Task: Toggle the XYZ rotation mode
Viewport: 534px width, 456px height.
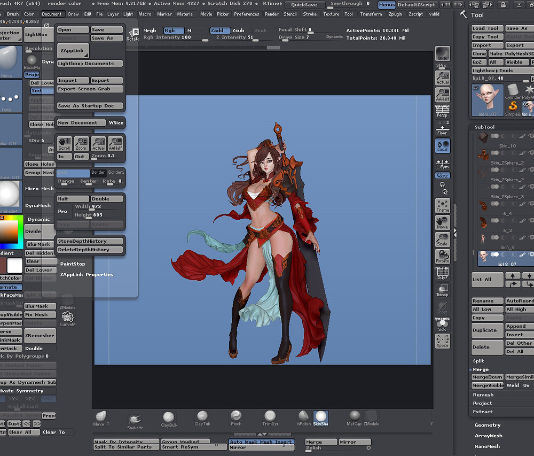Action: tap(442, 175)
